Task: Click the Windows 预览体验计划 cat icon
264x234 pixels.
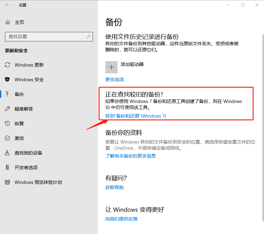Action: click(x=7, y=182)
